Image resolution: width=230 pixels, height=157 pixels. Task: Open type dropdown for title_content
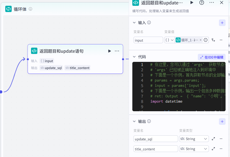click(x=194, y=149)
